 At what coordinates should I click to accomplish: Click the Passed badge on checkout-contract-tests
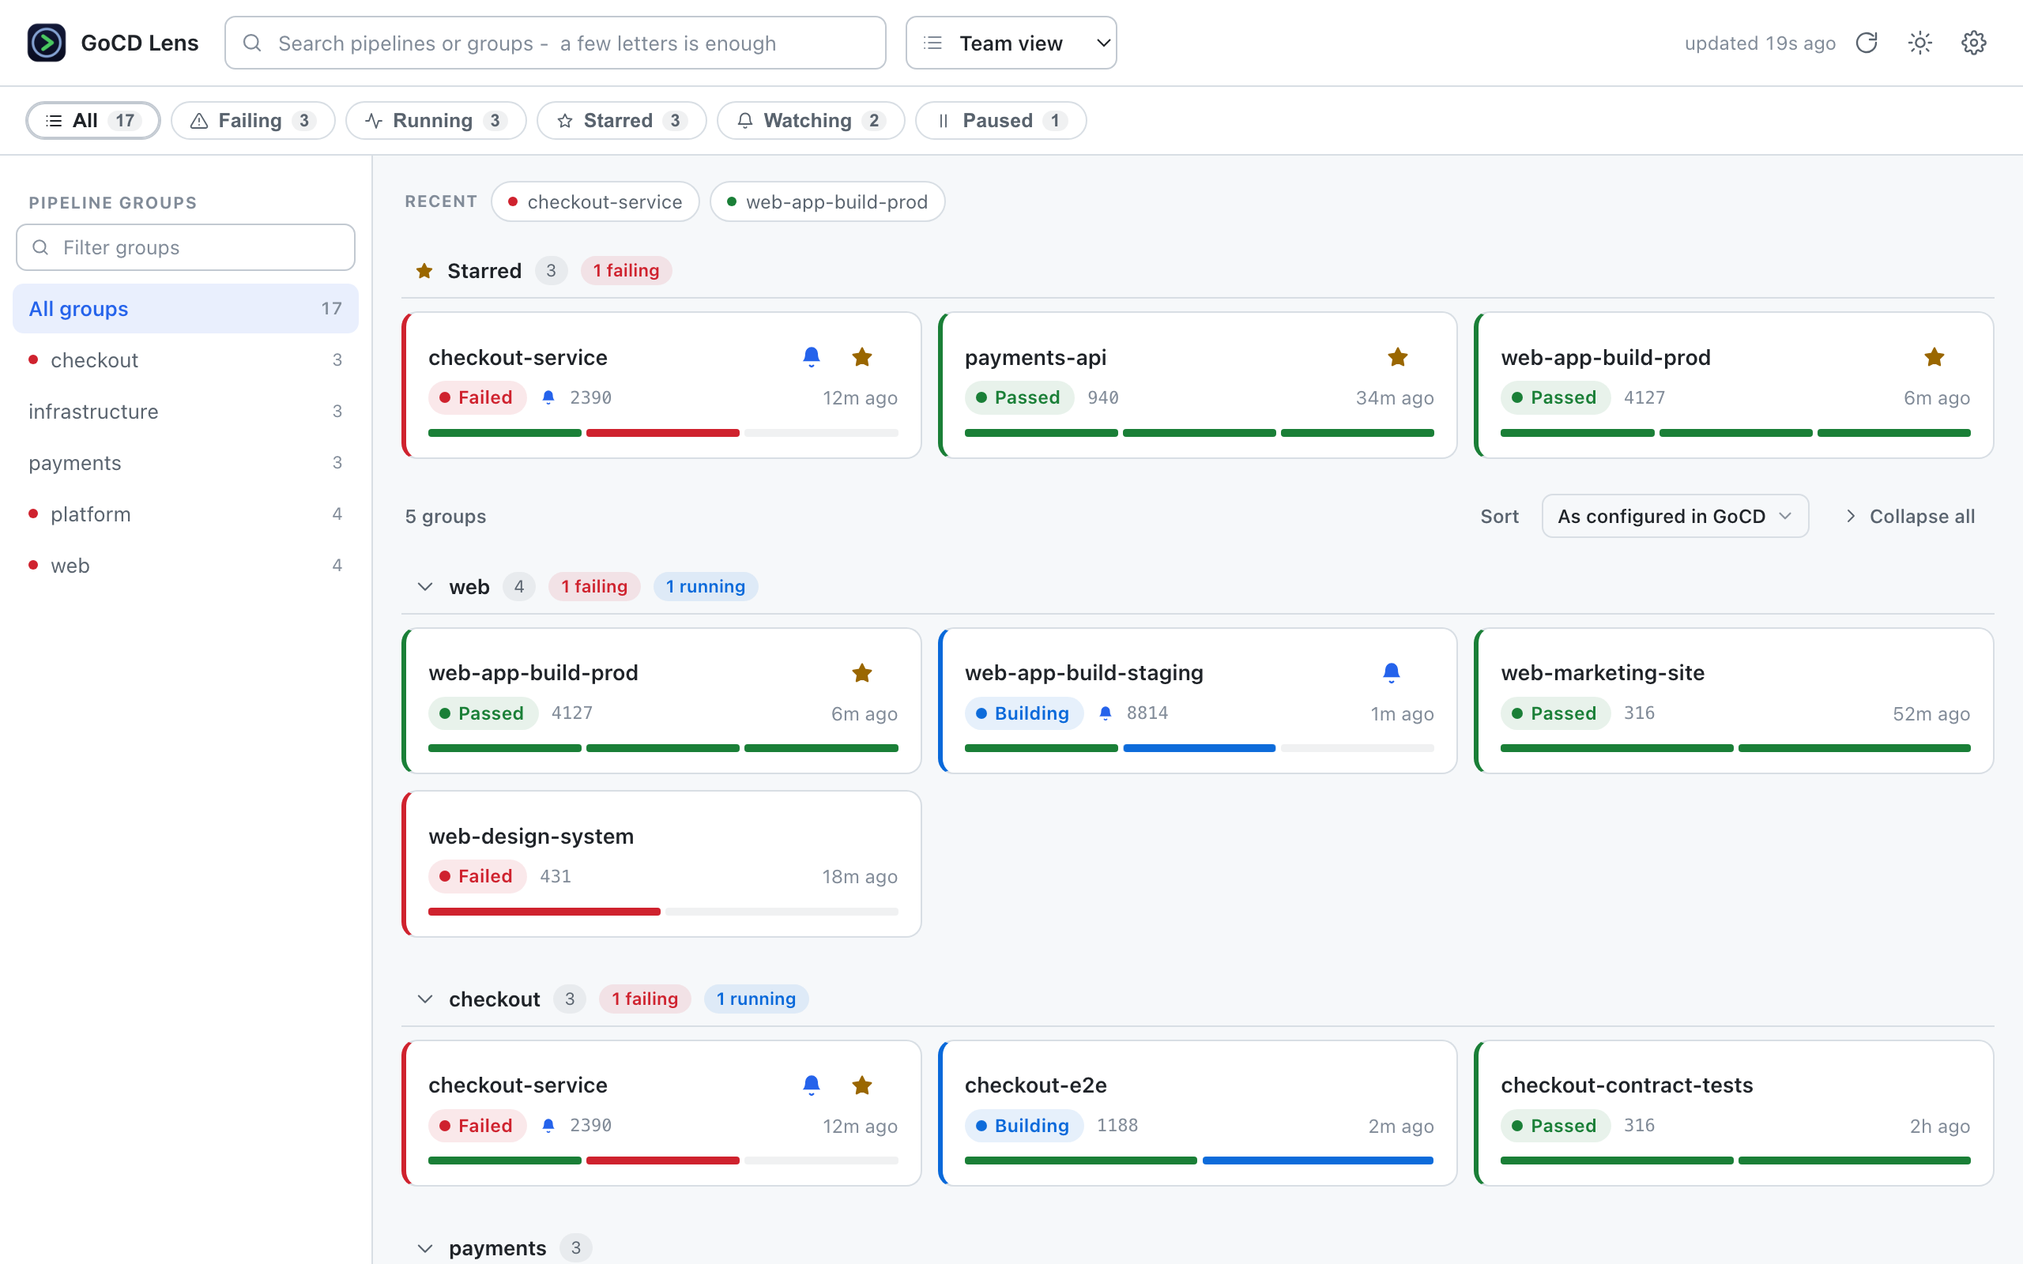[x=1555, y=1125]
